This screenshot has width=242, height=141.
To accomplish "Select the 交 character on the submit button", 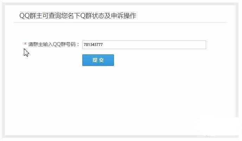I will point(102,60).
